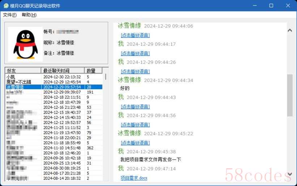Select row dated 2024-12-15 19:40:37
Image resolution: width=297 pixels, height=186 pixels.
pos(54,112)
